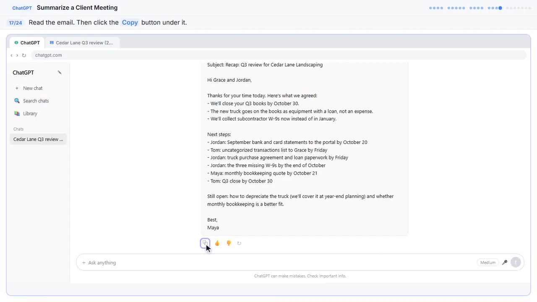
Task: Click 'Hi Grace and Jordan,' greeting
Action: click(229, 80)
